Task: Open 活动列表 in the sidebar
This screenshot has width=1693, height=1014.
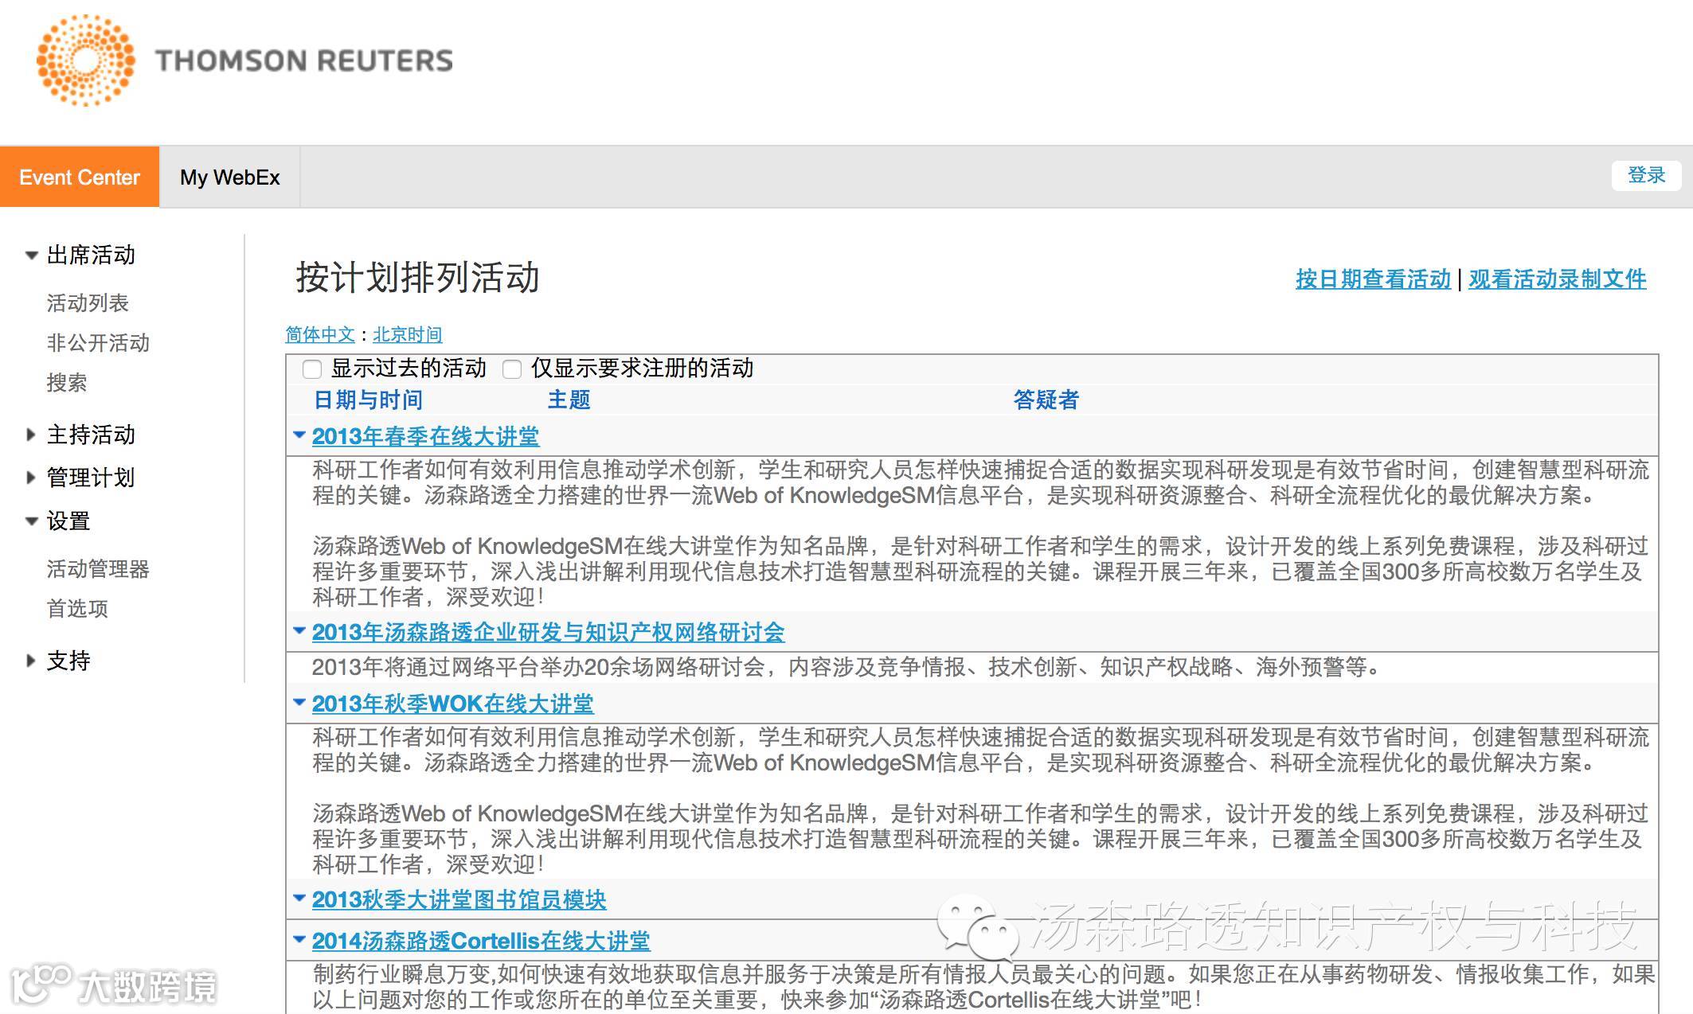Action: [88, 303]
